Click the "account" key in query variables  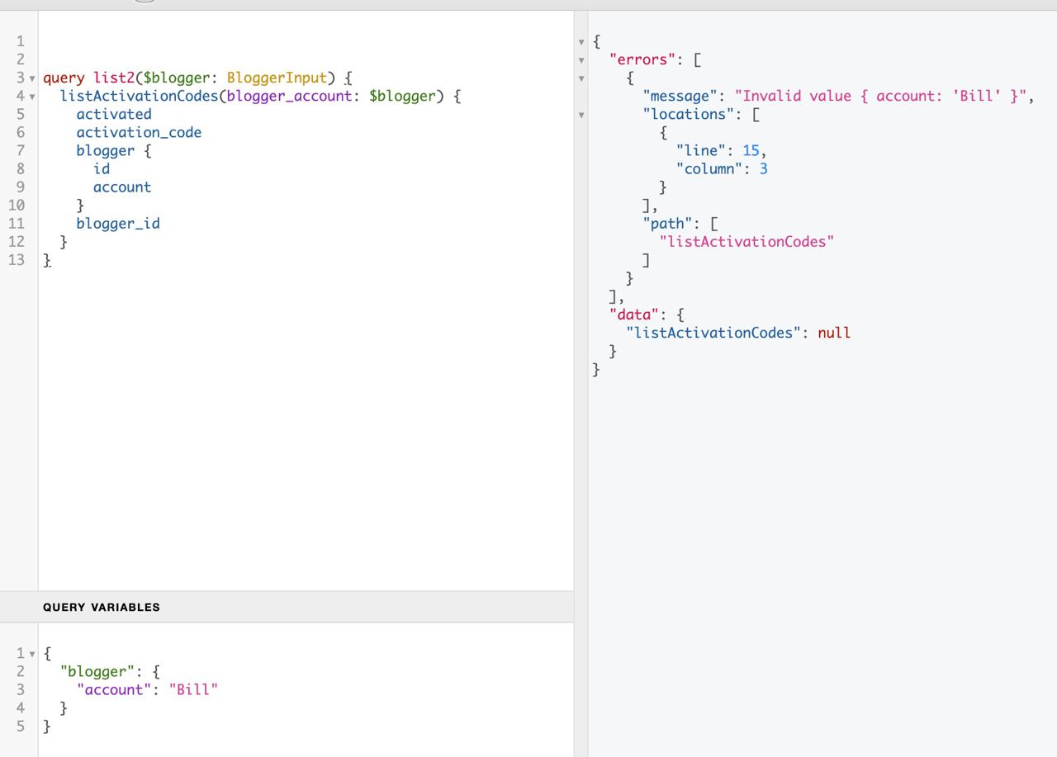pos(114,689)
